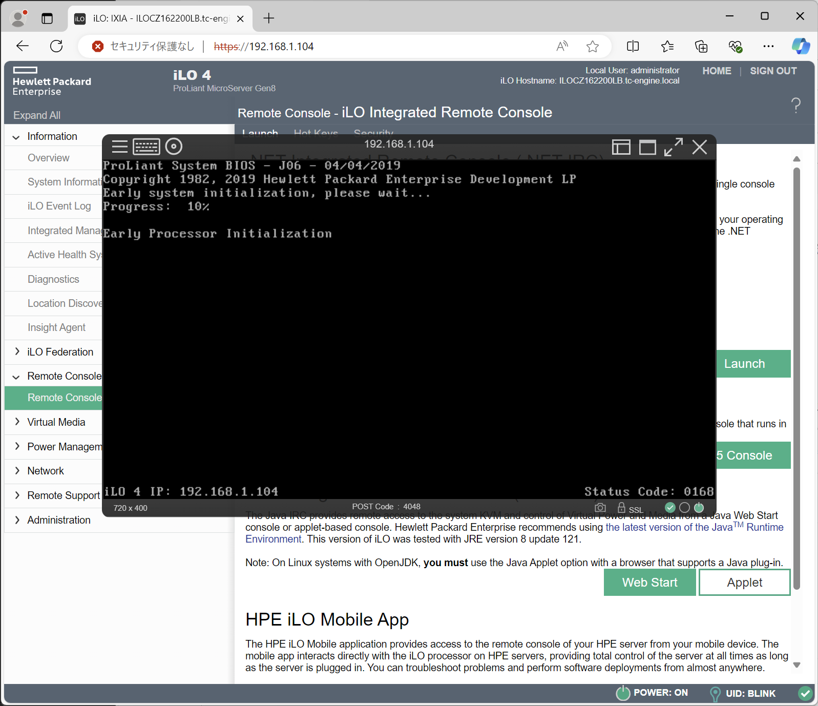Open the browser profile avatar
This screenshot has width=818, height=706.
point(19,18)
